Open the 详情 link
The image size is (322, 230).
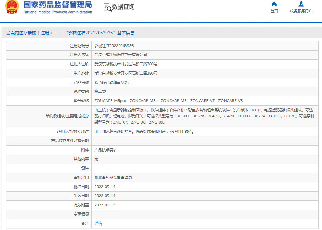point(98,224)
